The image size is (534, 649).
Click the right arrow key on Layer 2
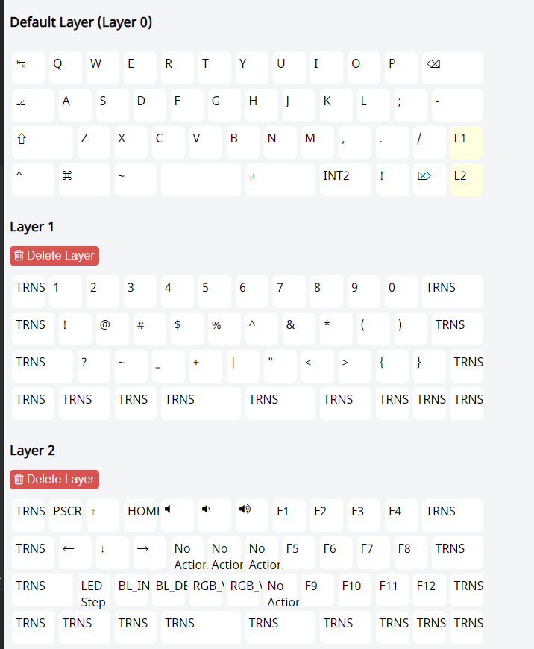[x=149, y=553]
